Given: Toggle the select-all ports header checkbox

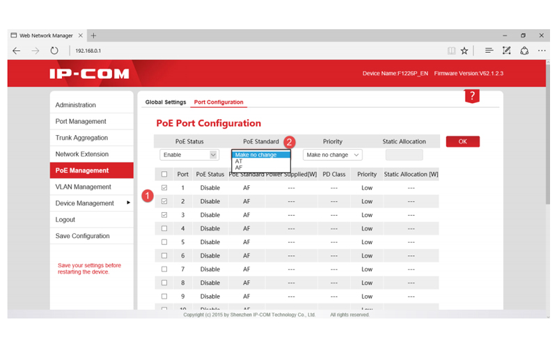Looking at the screenshot, I should coord(164,175).
